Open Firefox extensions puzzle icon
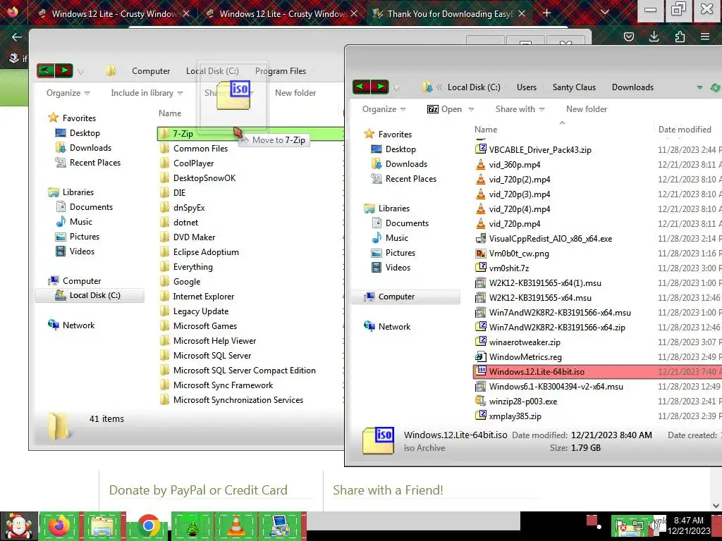Screen dimensions: 722x541 pyautogui.click(x=680, y=37)
